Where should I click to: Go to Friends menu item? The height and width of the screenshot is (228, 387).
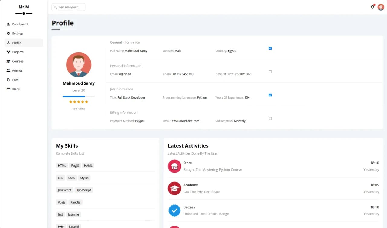pyautogui.click(x=24, y=70)
